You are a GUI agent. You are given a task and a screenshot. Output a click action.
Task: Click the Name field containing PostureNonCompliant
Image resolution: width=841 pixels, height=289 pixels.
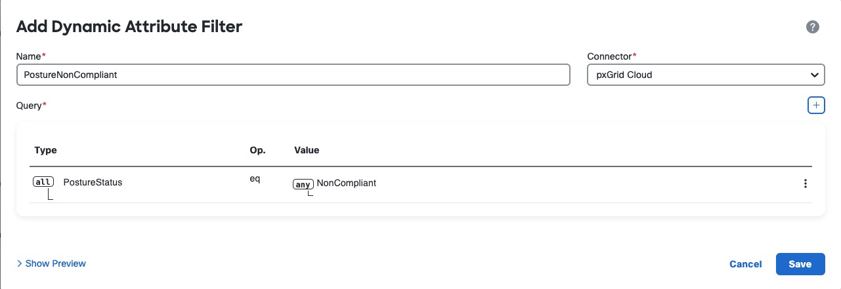point(293,75)
